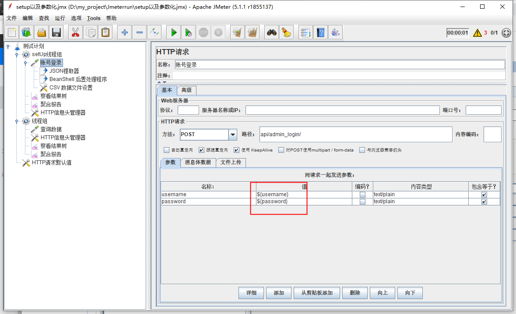Click the Stop test icon
The width and height of the screenshot is (516, 314).
204,32
